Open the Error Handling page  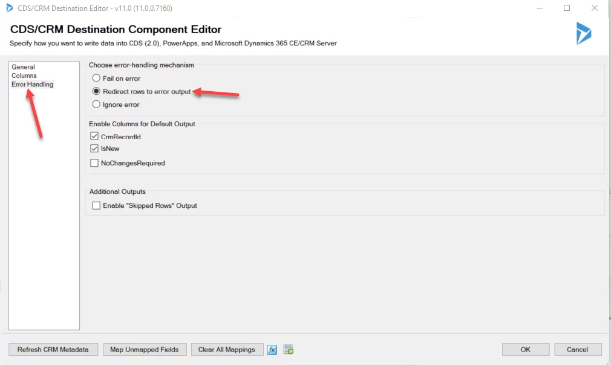click(x=32, y=85)
